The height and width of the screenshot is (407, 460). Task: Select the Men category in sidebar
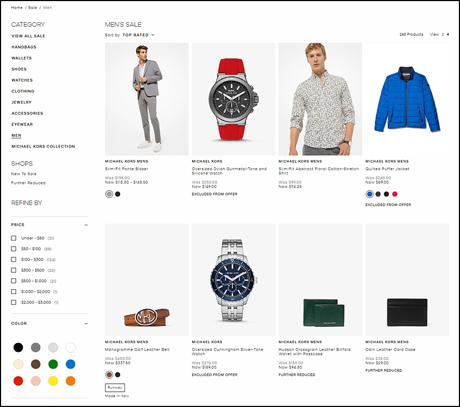pyautogui.click(x=16, y=135)
